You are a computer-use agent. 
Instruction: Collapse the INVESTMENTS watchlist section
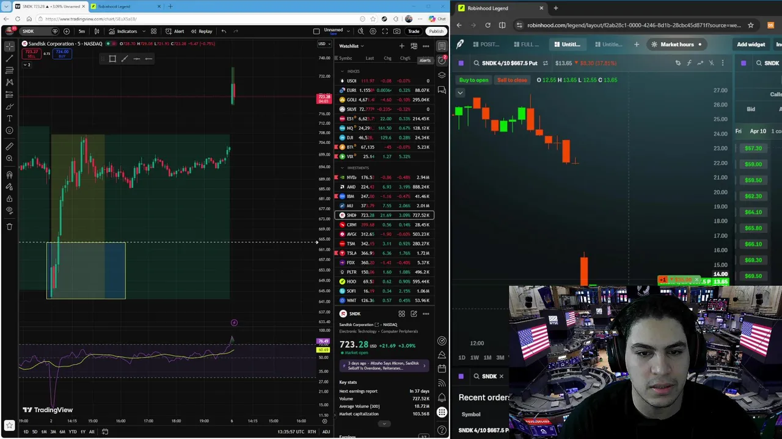tap(343, 168)
